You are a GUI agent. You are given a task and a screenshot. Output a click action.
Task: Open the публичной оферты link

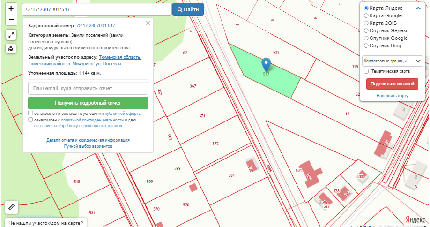tap(123, 113)
